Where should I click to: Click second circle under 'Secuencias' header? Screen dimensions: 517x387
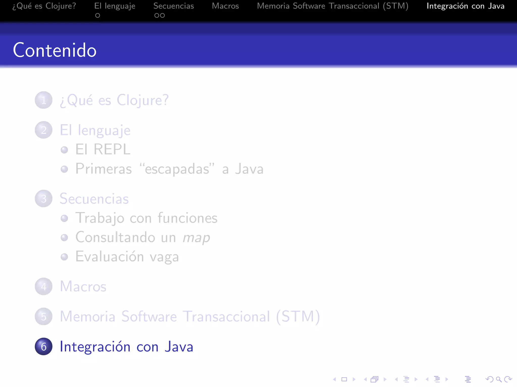tap(163, 16)
